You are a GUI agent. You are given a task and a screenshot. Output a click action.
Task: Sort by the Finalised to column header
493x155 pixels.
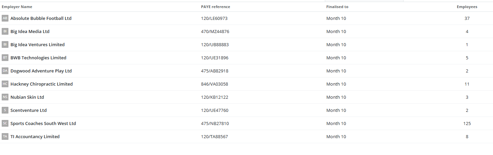337,7
